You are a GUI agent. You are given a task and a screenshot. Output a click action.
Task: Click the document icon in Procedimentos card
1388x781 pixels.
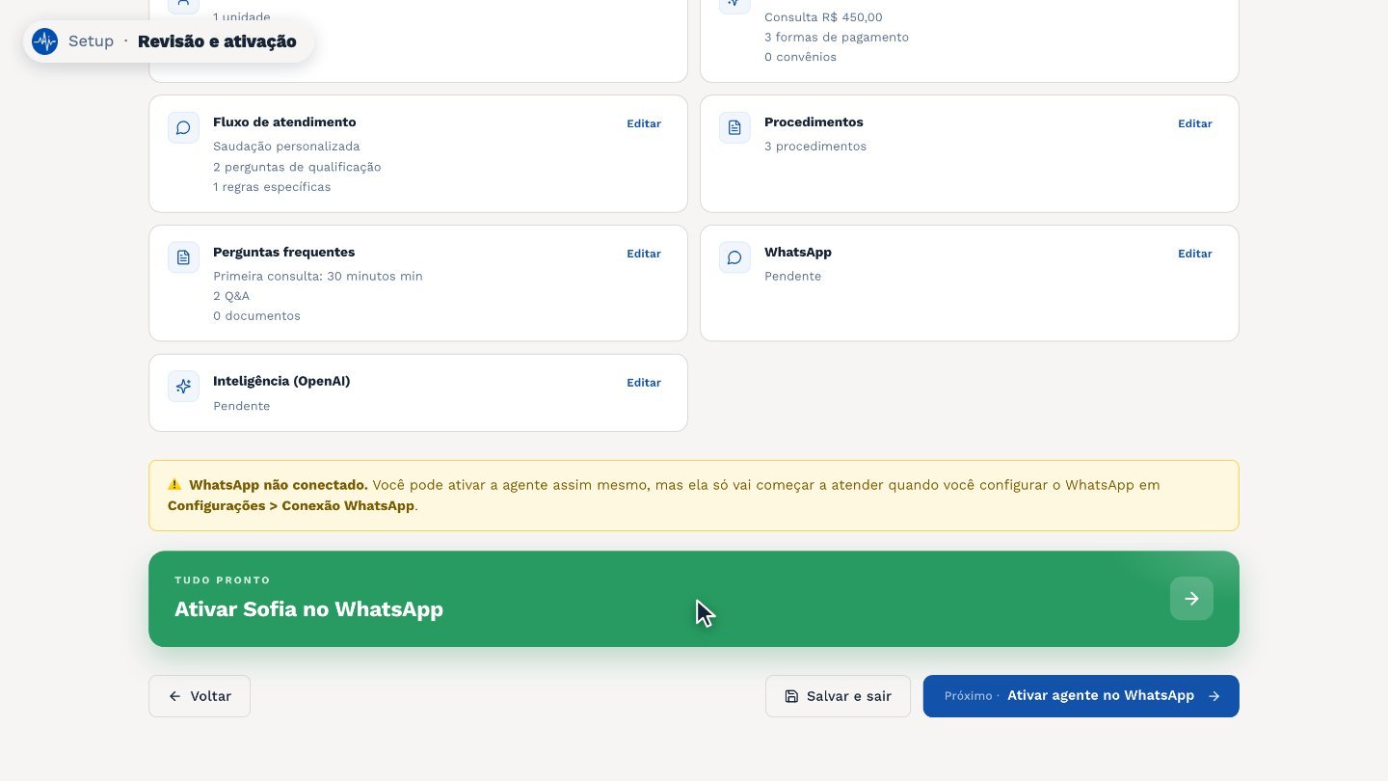tap(734, 127)
